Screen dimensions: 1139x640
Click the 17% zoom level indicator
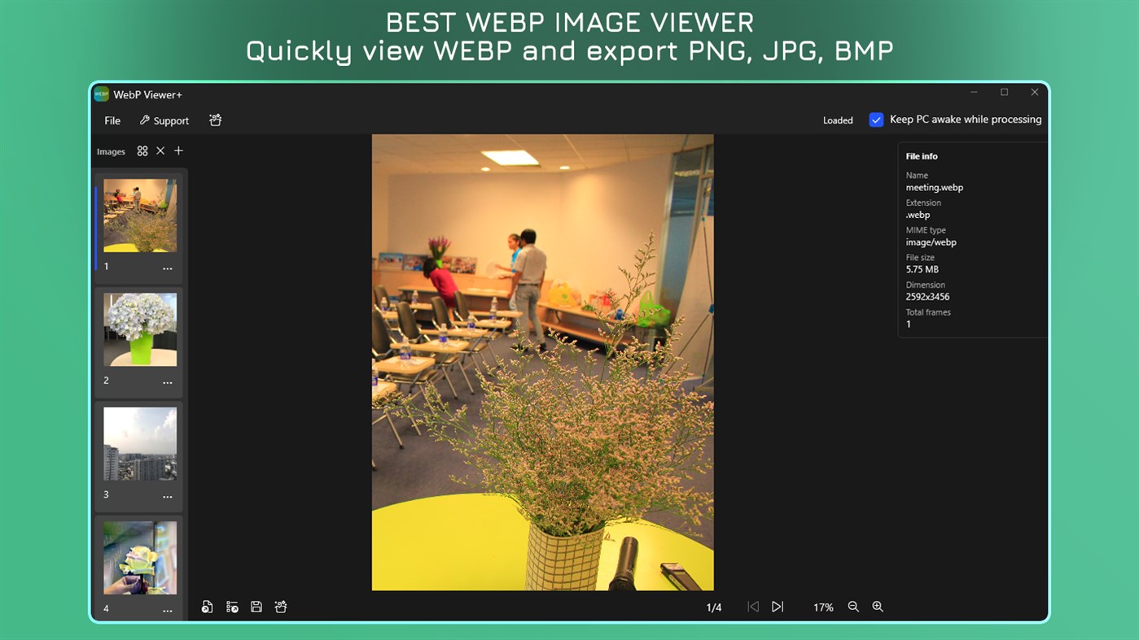823,607
